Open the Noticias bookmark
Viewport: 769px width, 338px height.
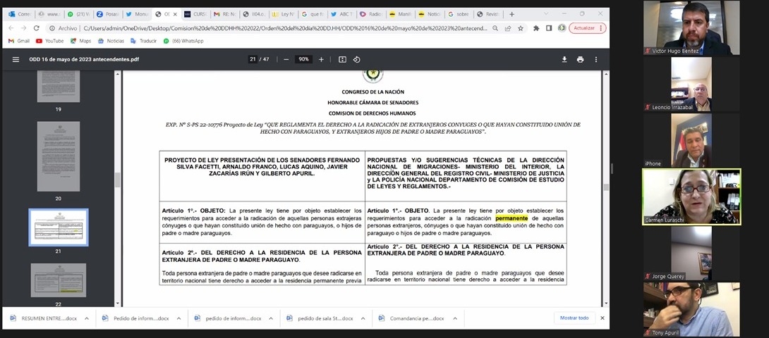[111, 41]
